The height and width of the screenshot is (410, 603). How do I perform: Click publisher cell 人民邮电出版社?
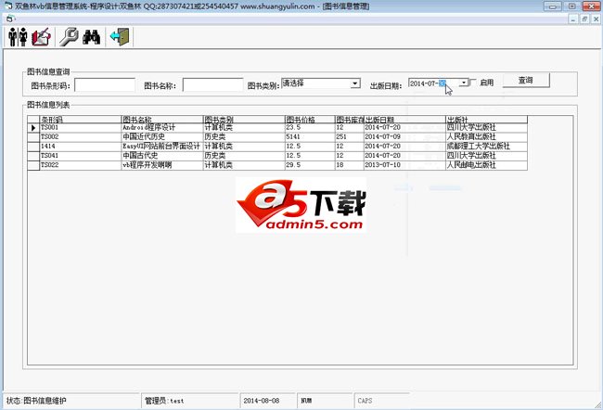(x=486, y=165)
